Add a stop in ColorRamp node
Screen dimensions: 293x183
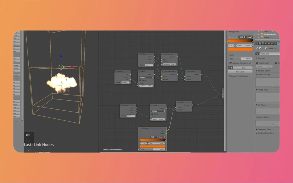(x=141, y=137)
